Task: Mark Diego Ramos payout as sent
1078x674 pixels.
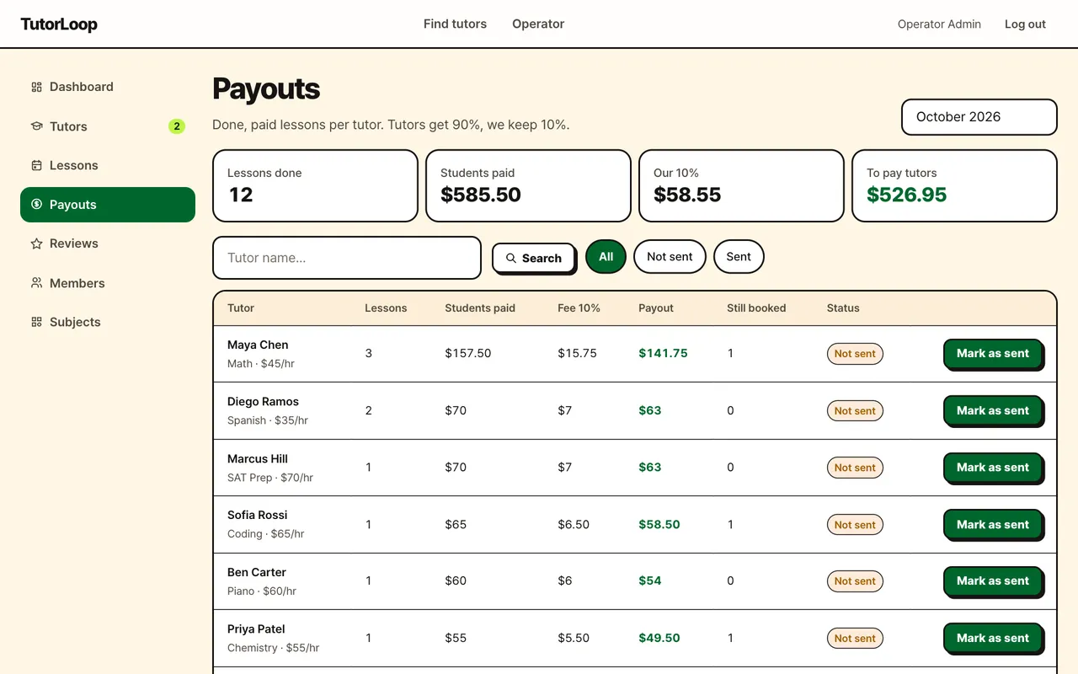Action: point(993,411)
